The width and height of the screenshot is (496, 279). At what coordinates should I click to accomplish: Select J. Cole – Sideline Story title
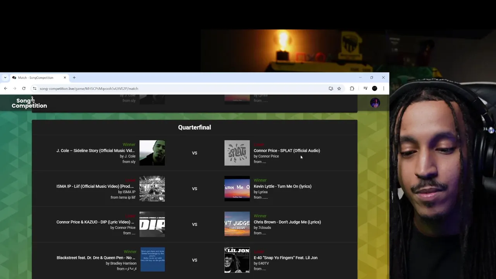(96, 151)
